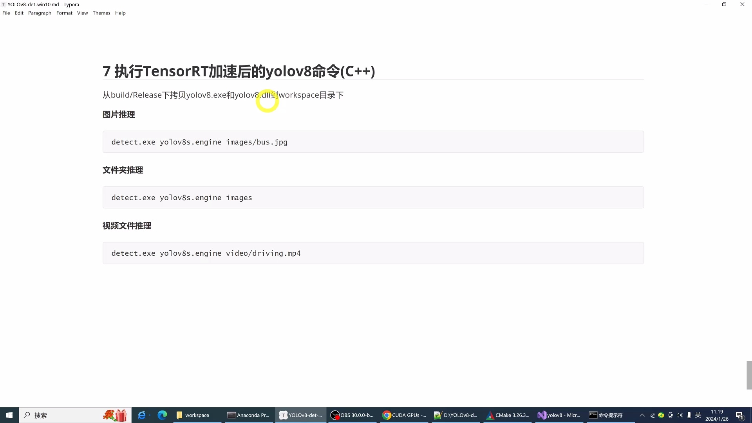
Task: Open the D:\YOLOv8 File Explorer window
Action: (x=456, y=415)
